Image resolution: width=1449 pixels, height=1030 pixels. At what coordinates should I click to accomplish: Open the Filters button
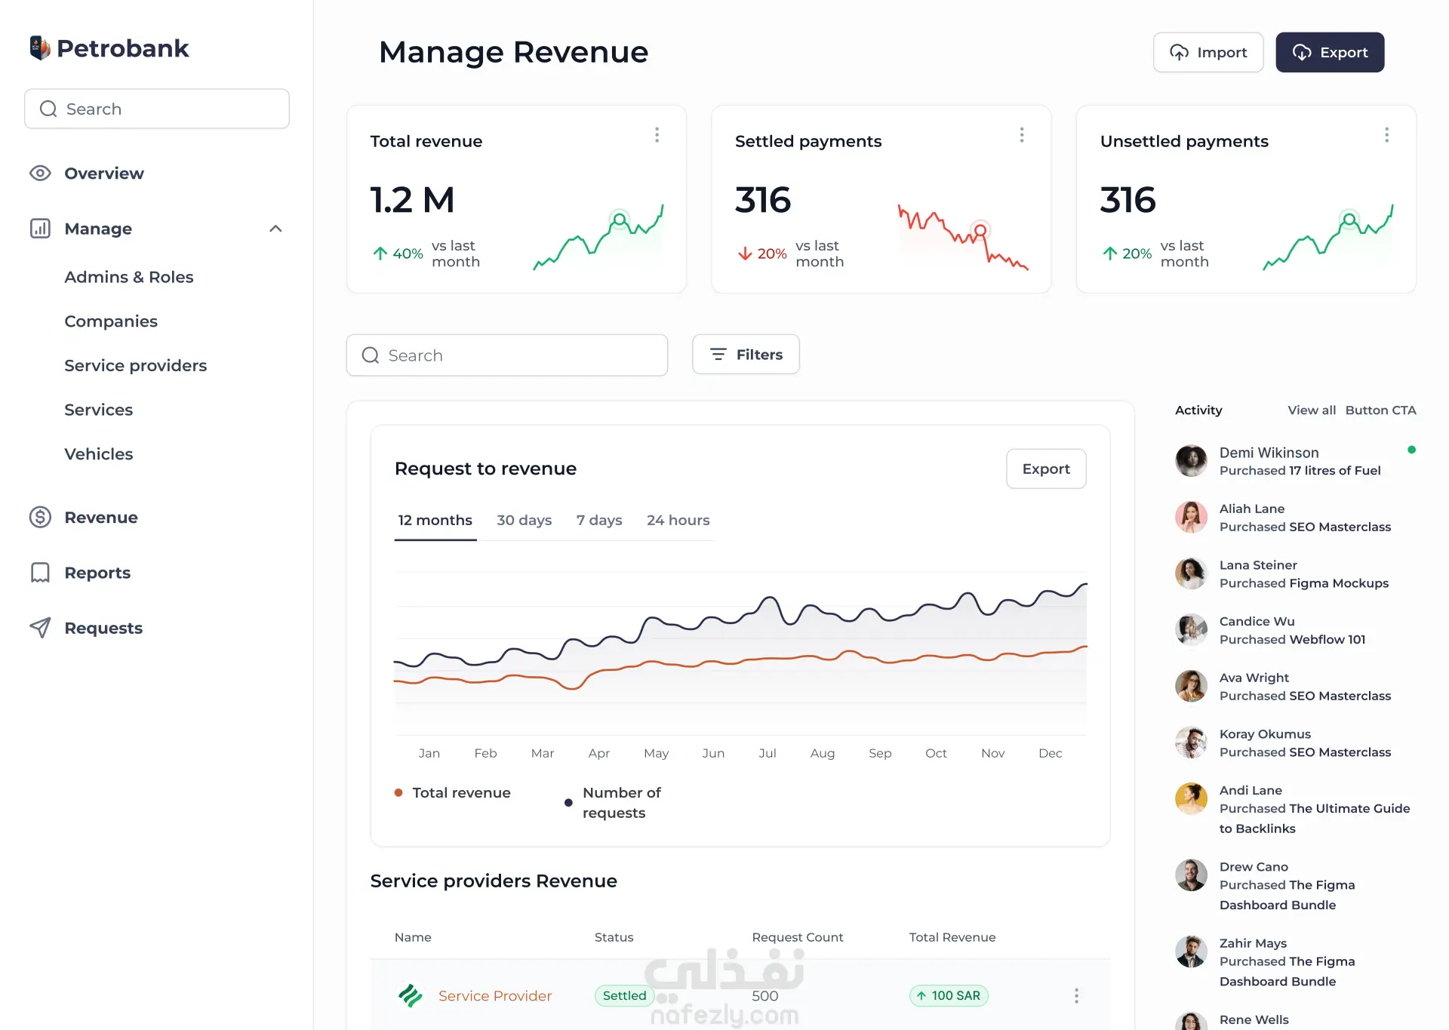[746, 355]
